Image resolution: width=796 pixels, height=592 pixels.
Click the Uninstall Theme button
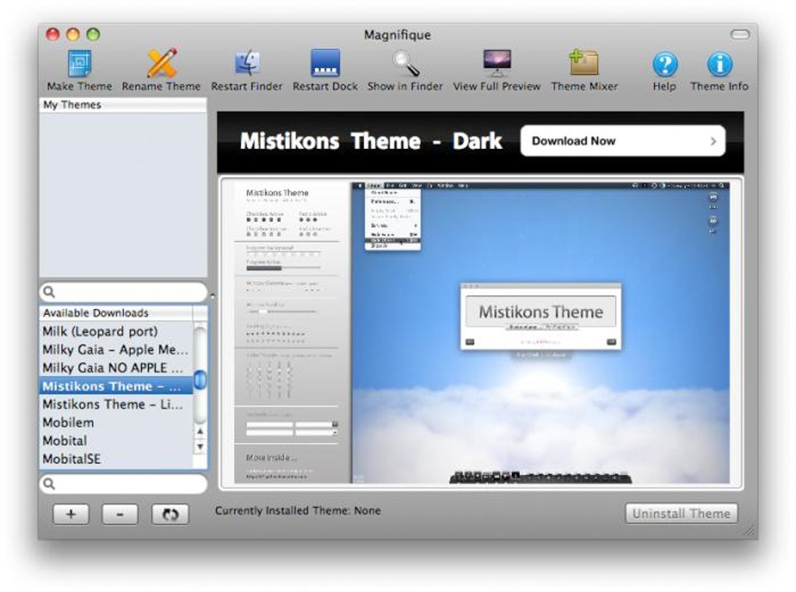click(x=681, y=513)
